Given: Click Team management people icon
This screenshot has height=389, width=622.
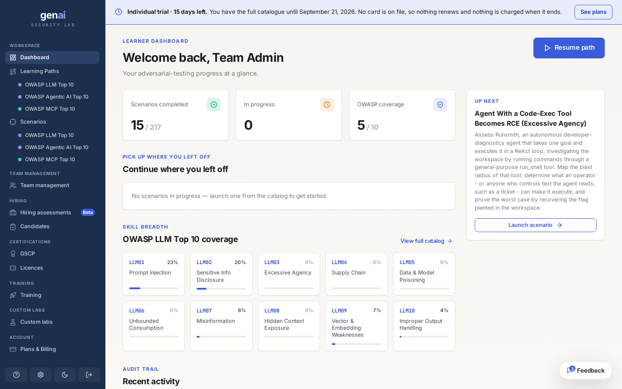Looking at the screenshot, I should pos(13,185).
